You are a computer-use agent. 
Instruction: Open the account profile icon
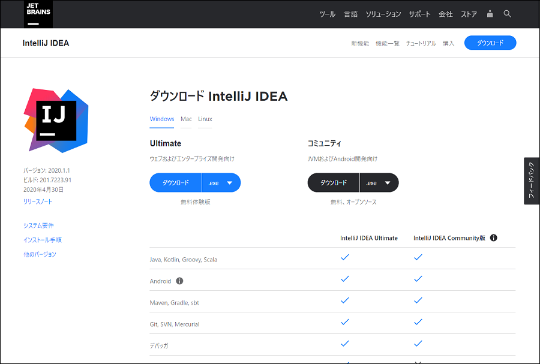click(x=490, y=14)
